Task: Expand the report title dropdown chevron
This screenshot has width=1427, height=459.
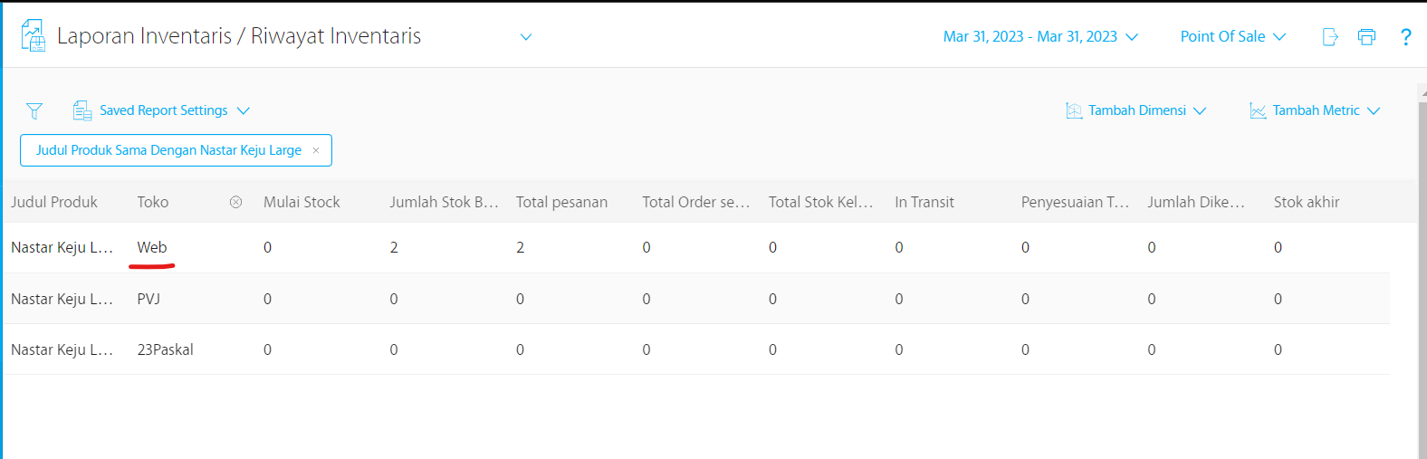Action: 526,37
